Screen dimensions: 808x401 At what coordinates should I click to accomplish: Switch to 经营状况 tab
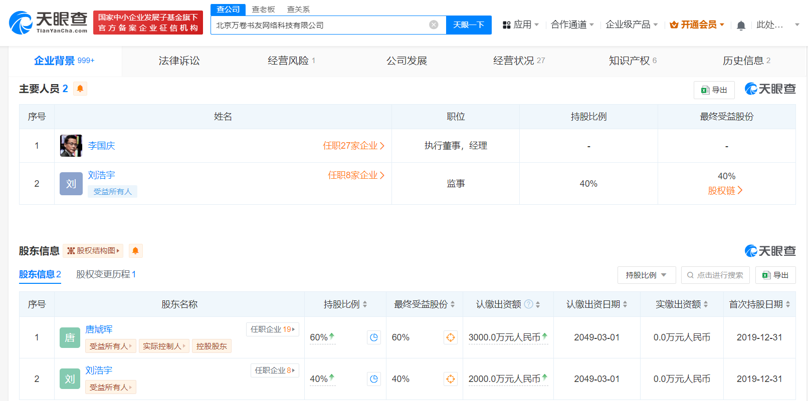519,61
